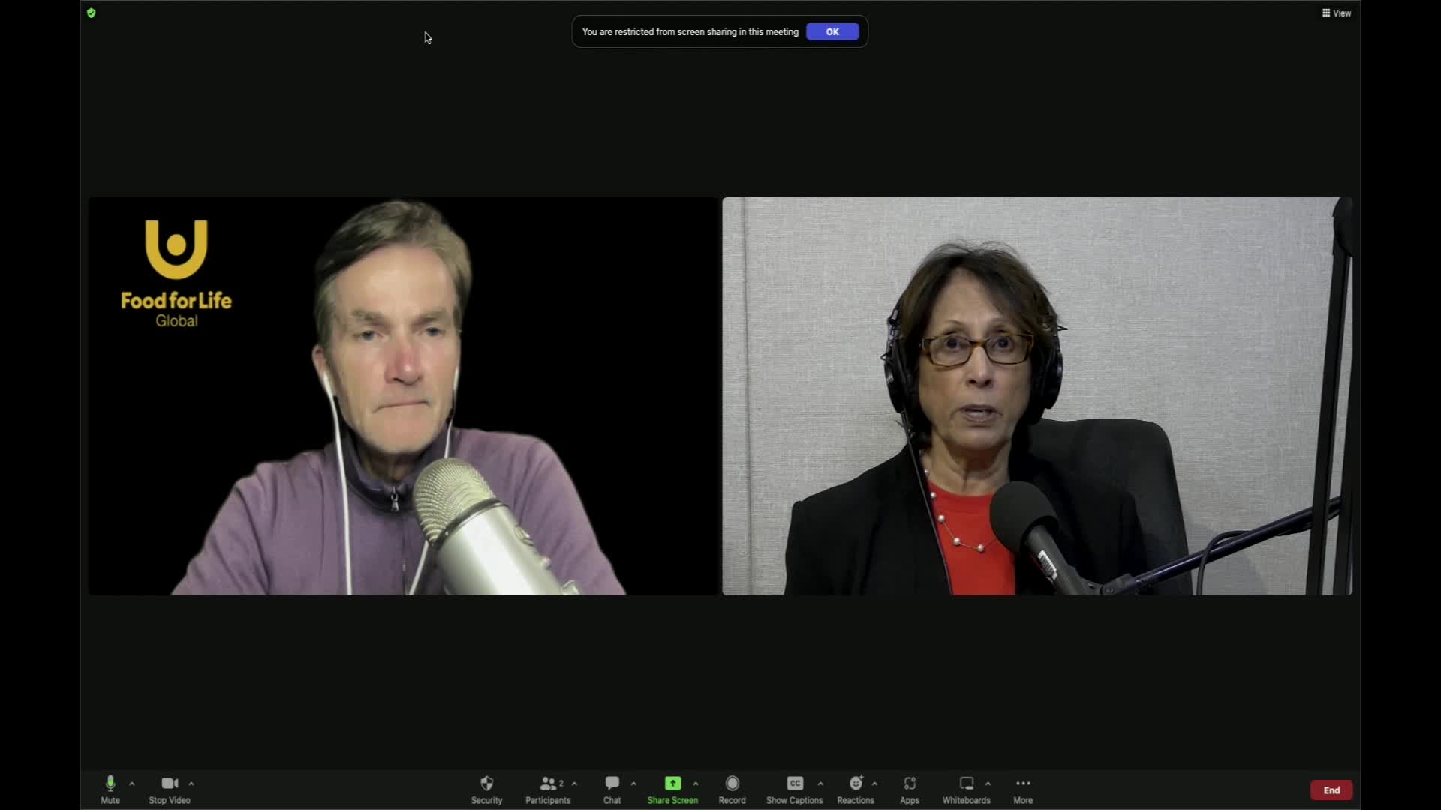Click the green Share Screen icon
This screenshot has width=1441, height=810.
(x=672, y=784)
